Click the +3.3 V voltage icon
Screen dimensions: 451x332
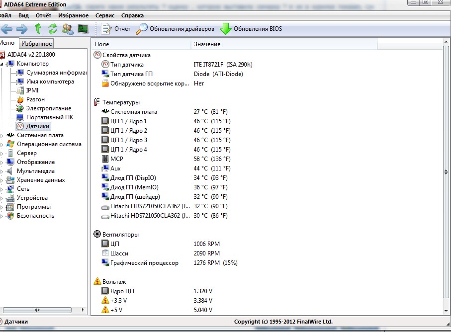click(x=105, y=300)
